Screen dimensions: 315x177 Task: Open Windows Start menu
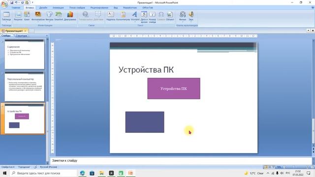(x=4, y=173)
